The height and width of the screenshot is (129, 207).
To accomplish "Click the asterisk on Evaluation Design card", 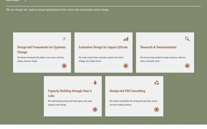I will [x=126, y=66].
